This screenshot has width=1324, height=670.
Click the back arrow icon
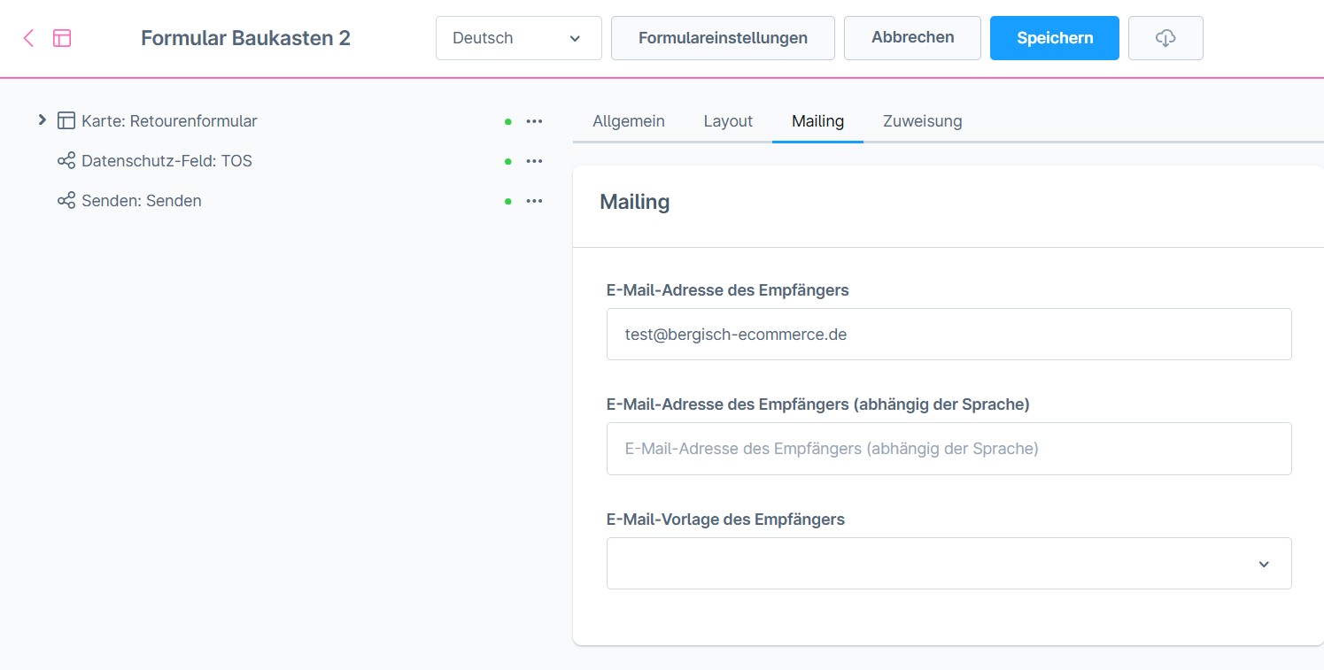[x=28, y=38]
